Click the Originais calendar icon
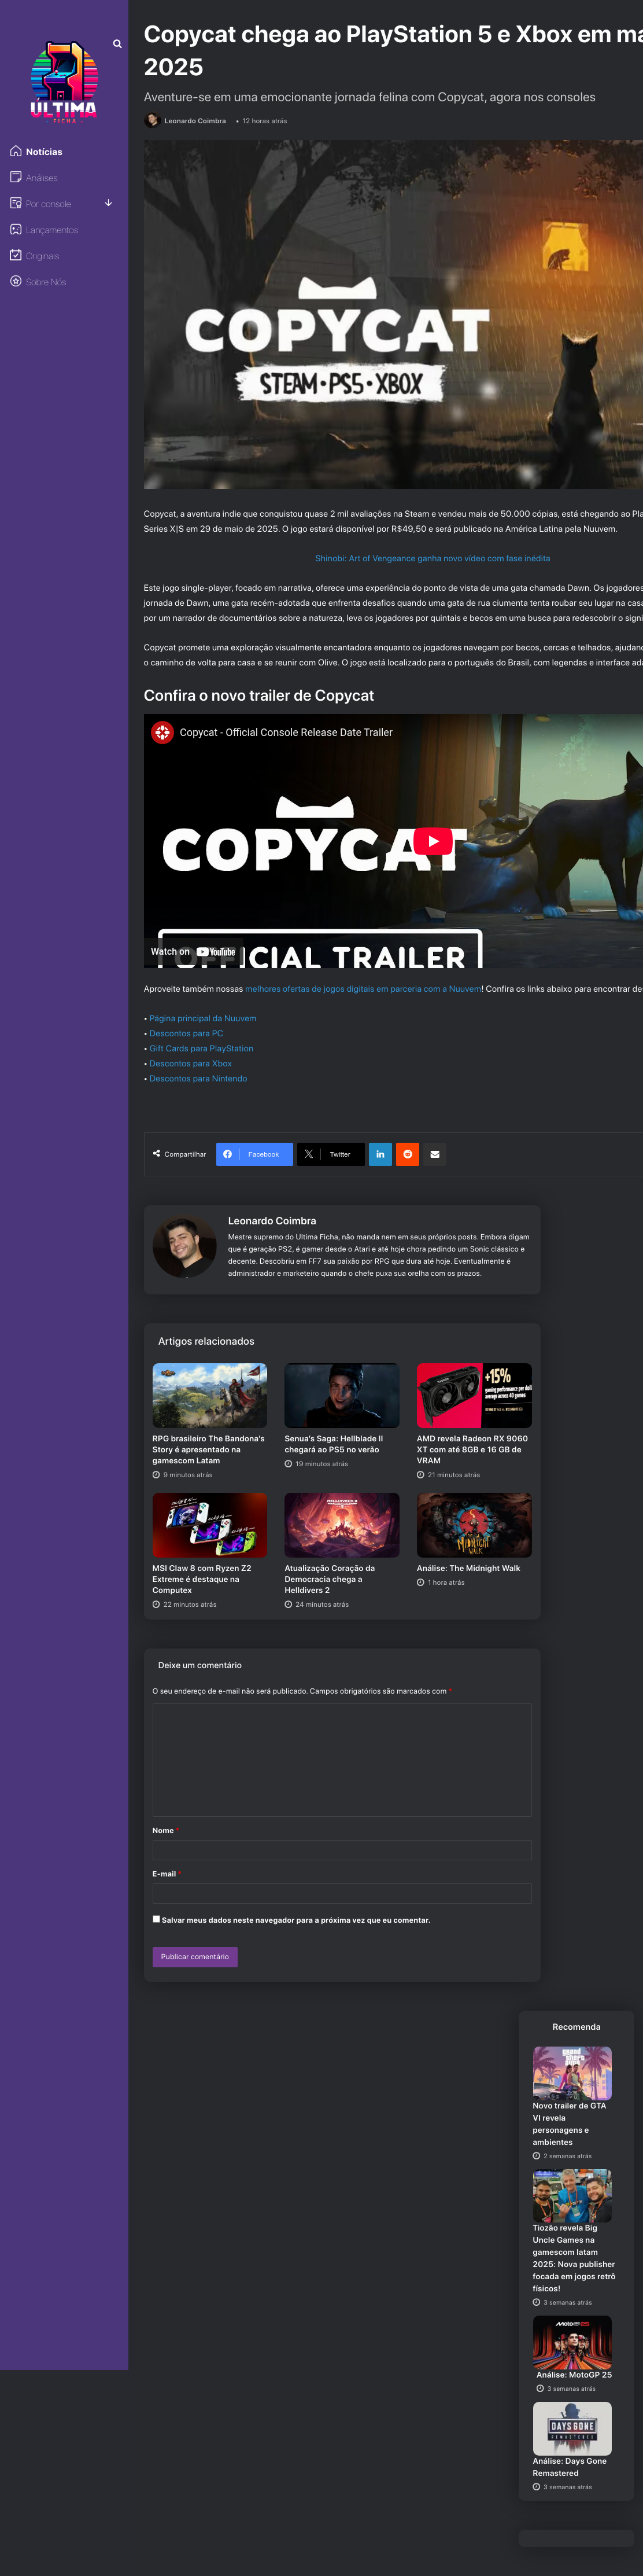This screenshot has width=643, height=2576. 16,255
